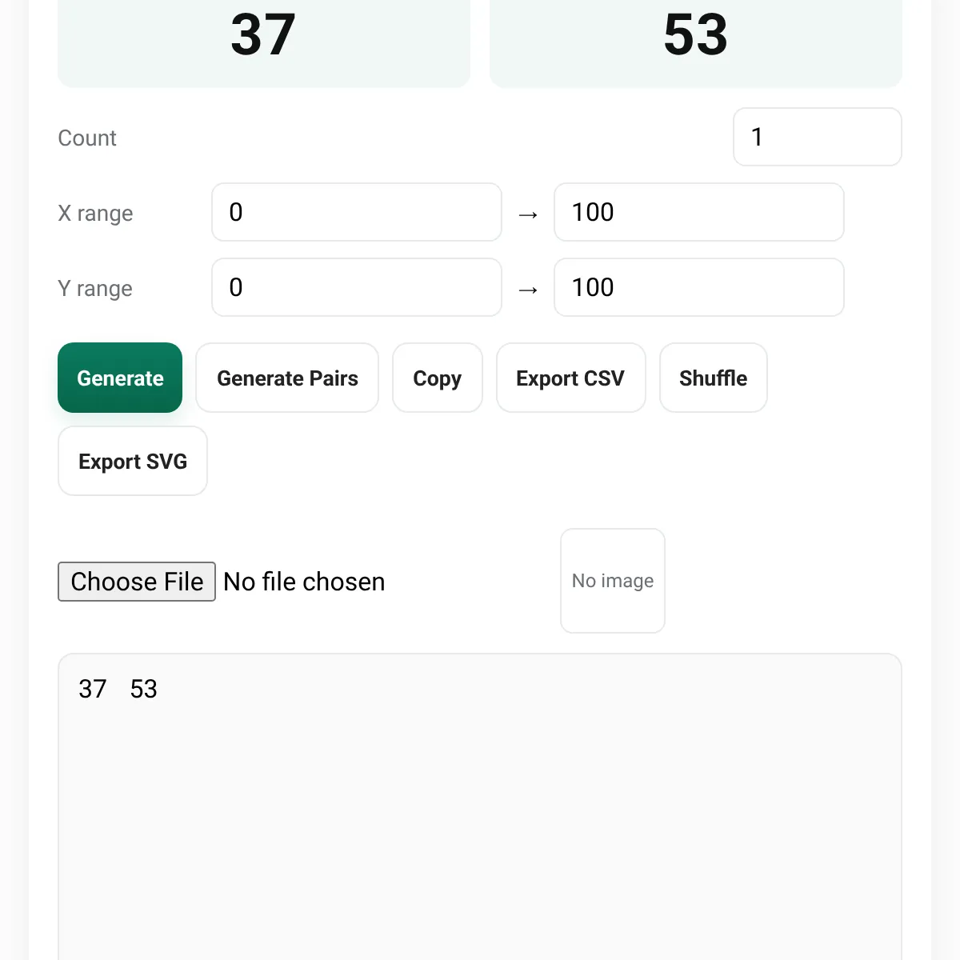Image resolution: width=960 pixels, height=960 pixels.
Task: Select the Y range minimum field
Action: [357, 287]
